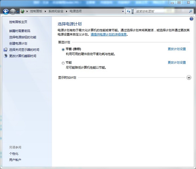Click the blue help question mark icon

[191, 19]
